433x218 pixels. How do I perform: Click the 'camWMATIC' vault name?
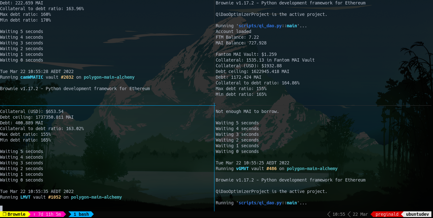click(32, 77)
